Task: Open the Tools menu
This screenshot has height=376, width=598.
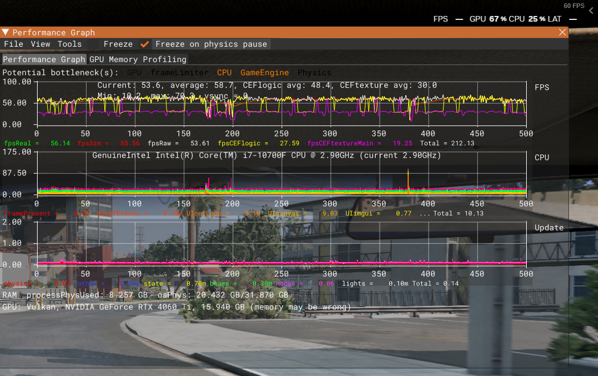Action: 70,44
